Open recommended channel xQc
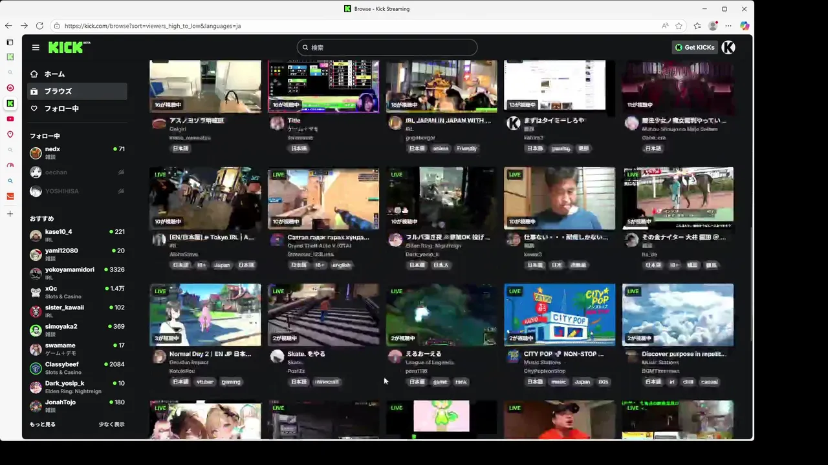 (x=77, y=292)
